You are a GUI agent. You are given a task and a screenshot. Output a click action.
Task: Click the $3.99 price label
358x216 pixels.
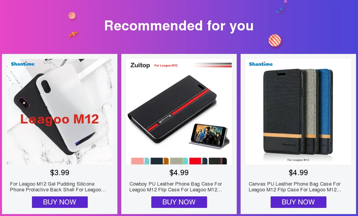(x=60, y=172)
